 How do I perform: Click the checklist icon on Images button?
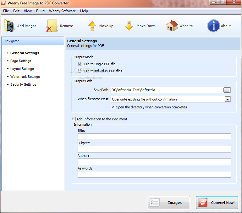click(154, 202)
